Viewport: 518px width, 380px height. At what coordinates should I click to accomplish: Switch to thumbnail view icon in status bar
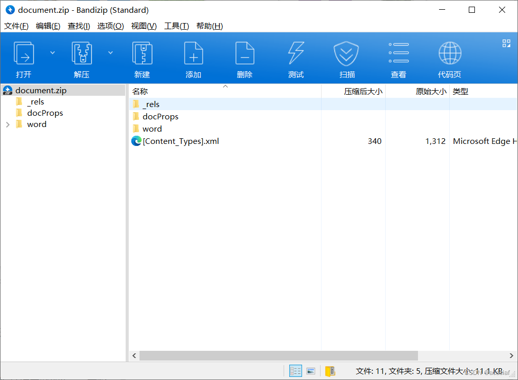(310, 371)
